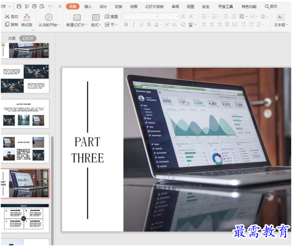
Task: Click the slide panel vertical scrollbar
Action: (53, 190)
